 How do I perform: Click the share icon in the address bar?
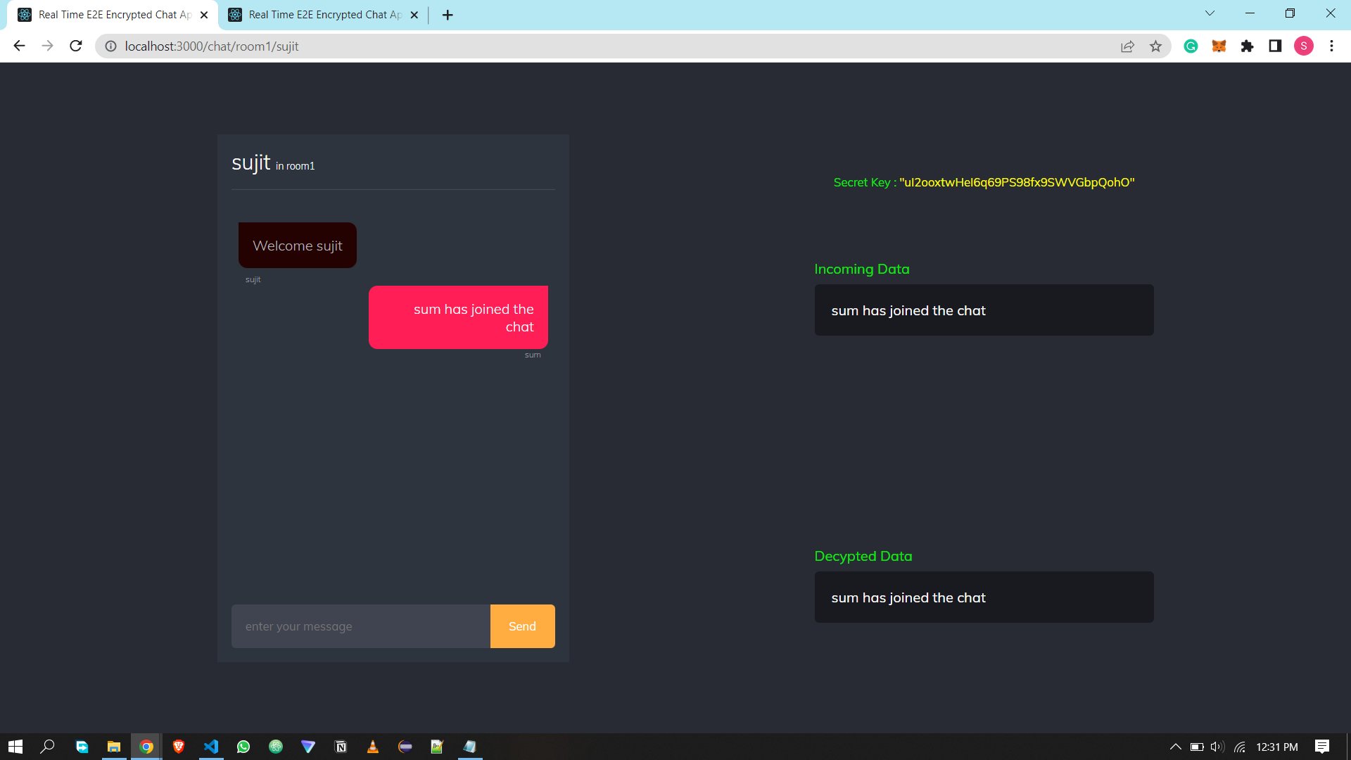(x=1127, y=46)
